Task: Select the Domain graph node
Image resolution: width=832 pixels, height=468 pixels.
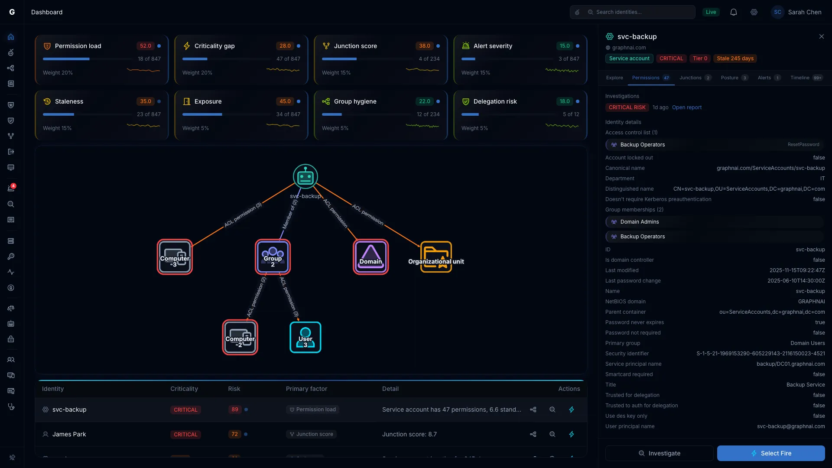Action: 371,257
